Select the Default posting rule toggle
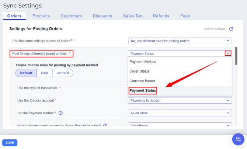Viewport: 247px width, 149px height. (x=26, y=73)
